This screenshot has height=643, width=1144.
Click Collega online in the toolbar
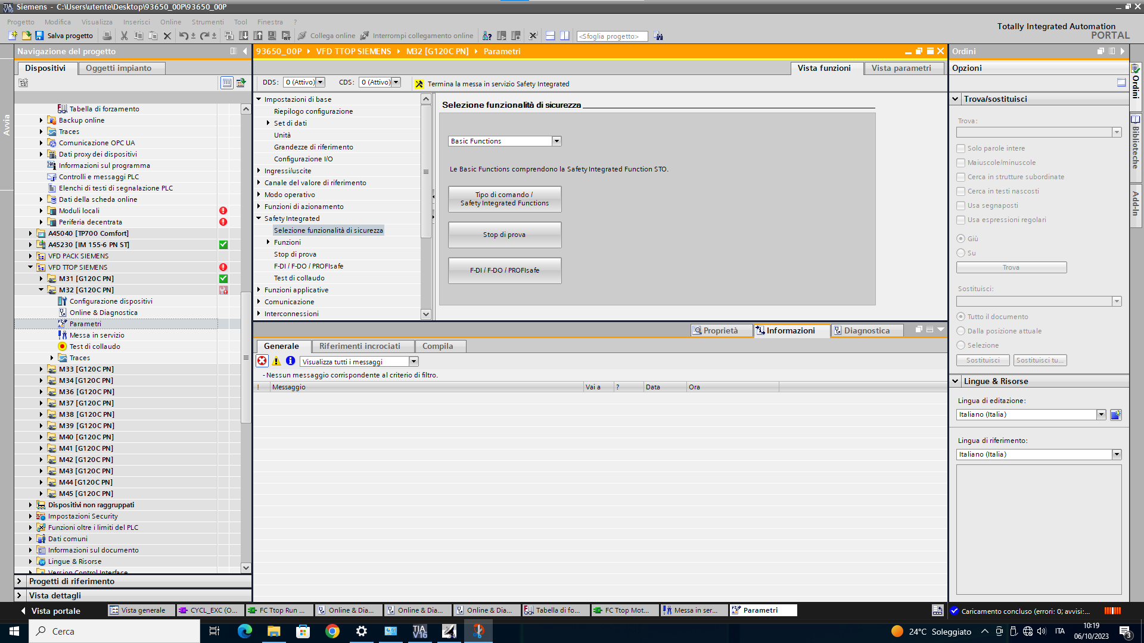(x=327, y=36)
